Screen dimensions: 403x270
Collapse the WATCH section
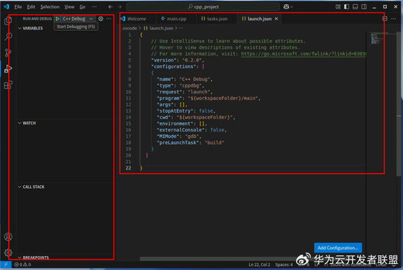click(x=20, y=123)
